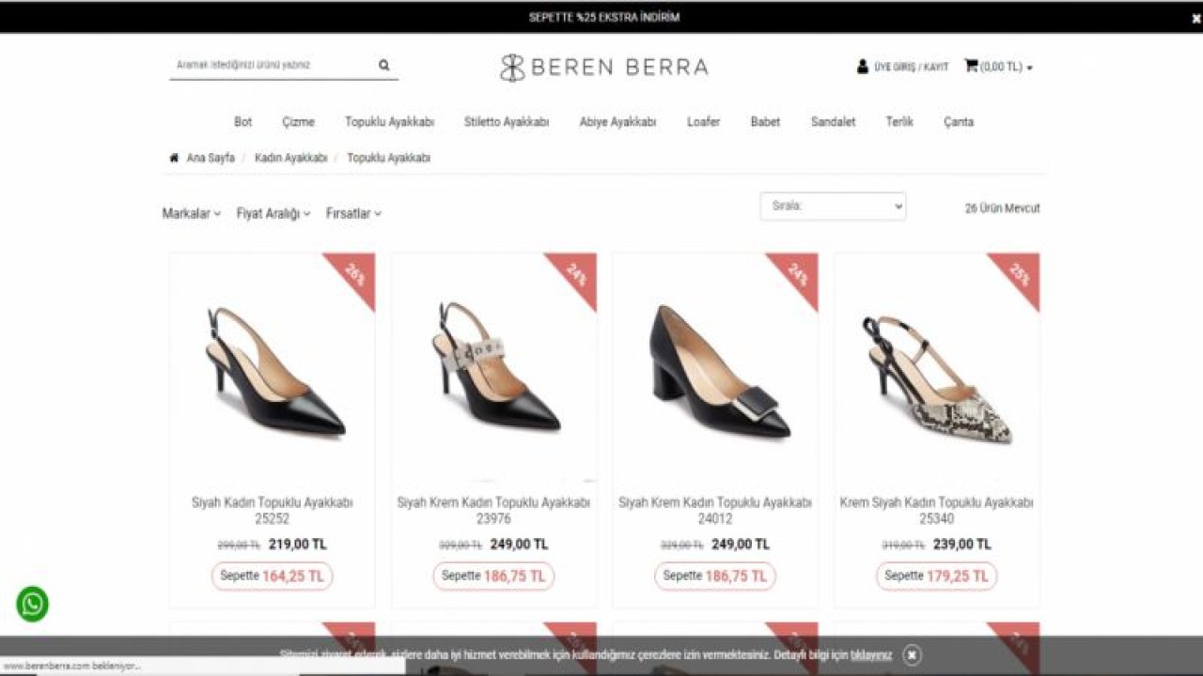Open the WhatsApp chat icon
Image resolution: width=1203 pixels, height=676 pixels.
click(32, 604)
